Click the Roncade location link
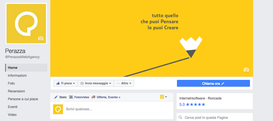The height and width of the screenshot is (121, 273). click(x=214, y=98)
